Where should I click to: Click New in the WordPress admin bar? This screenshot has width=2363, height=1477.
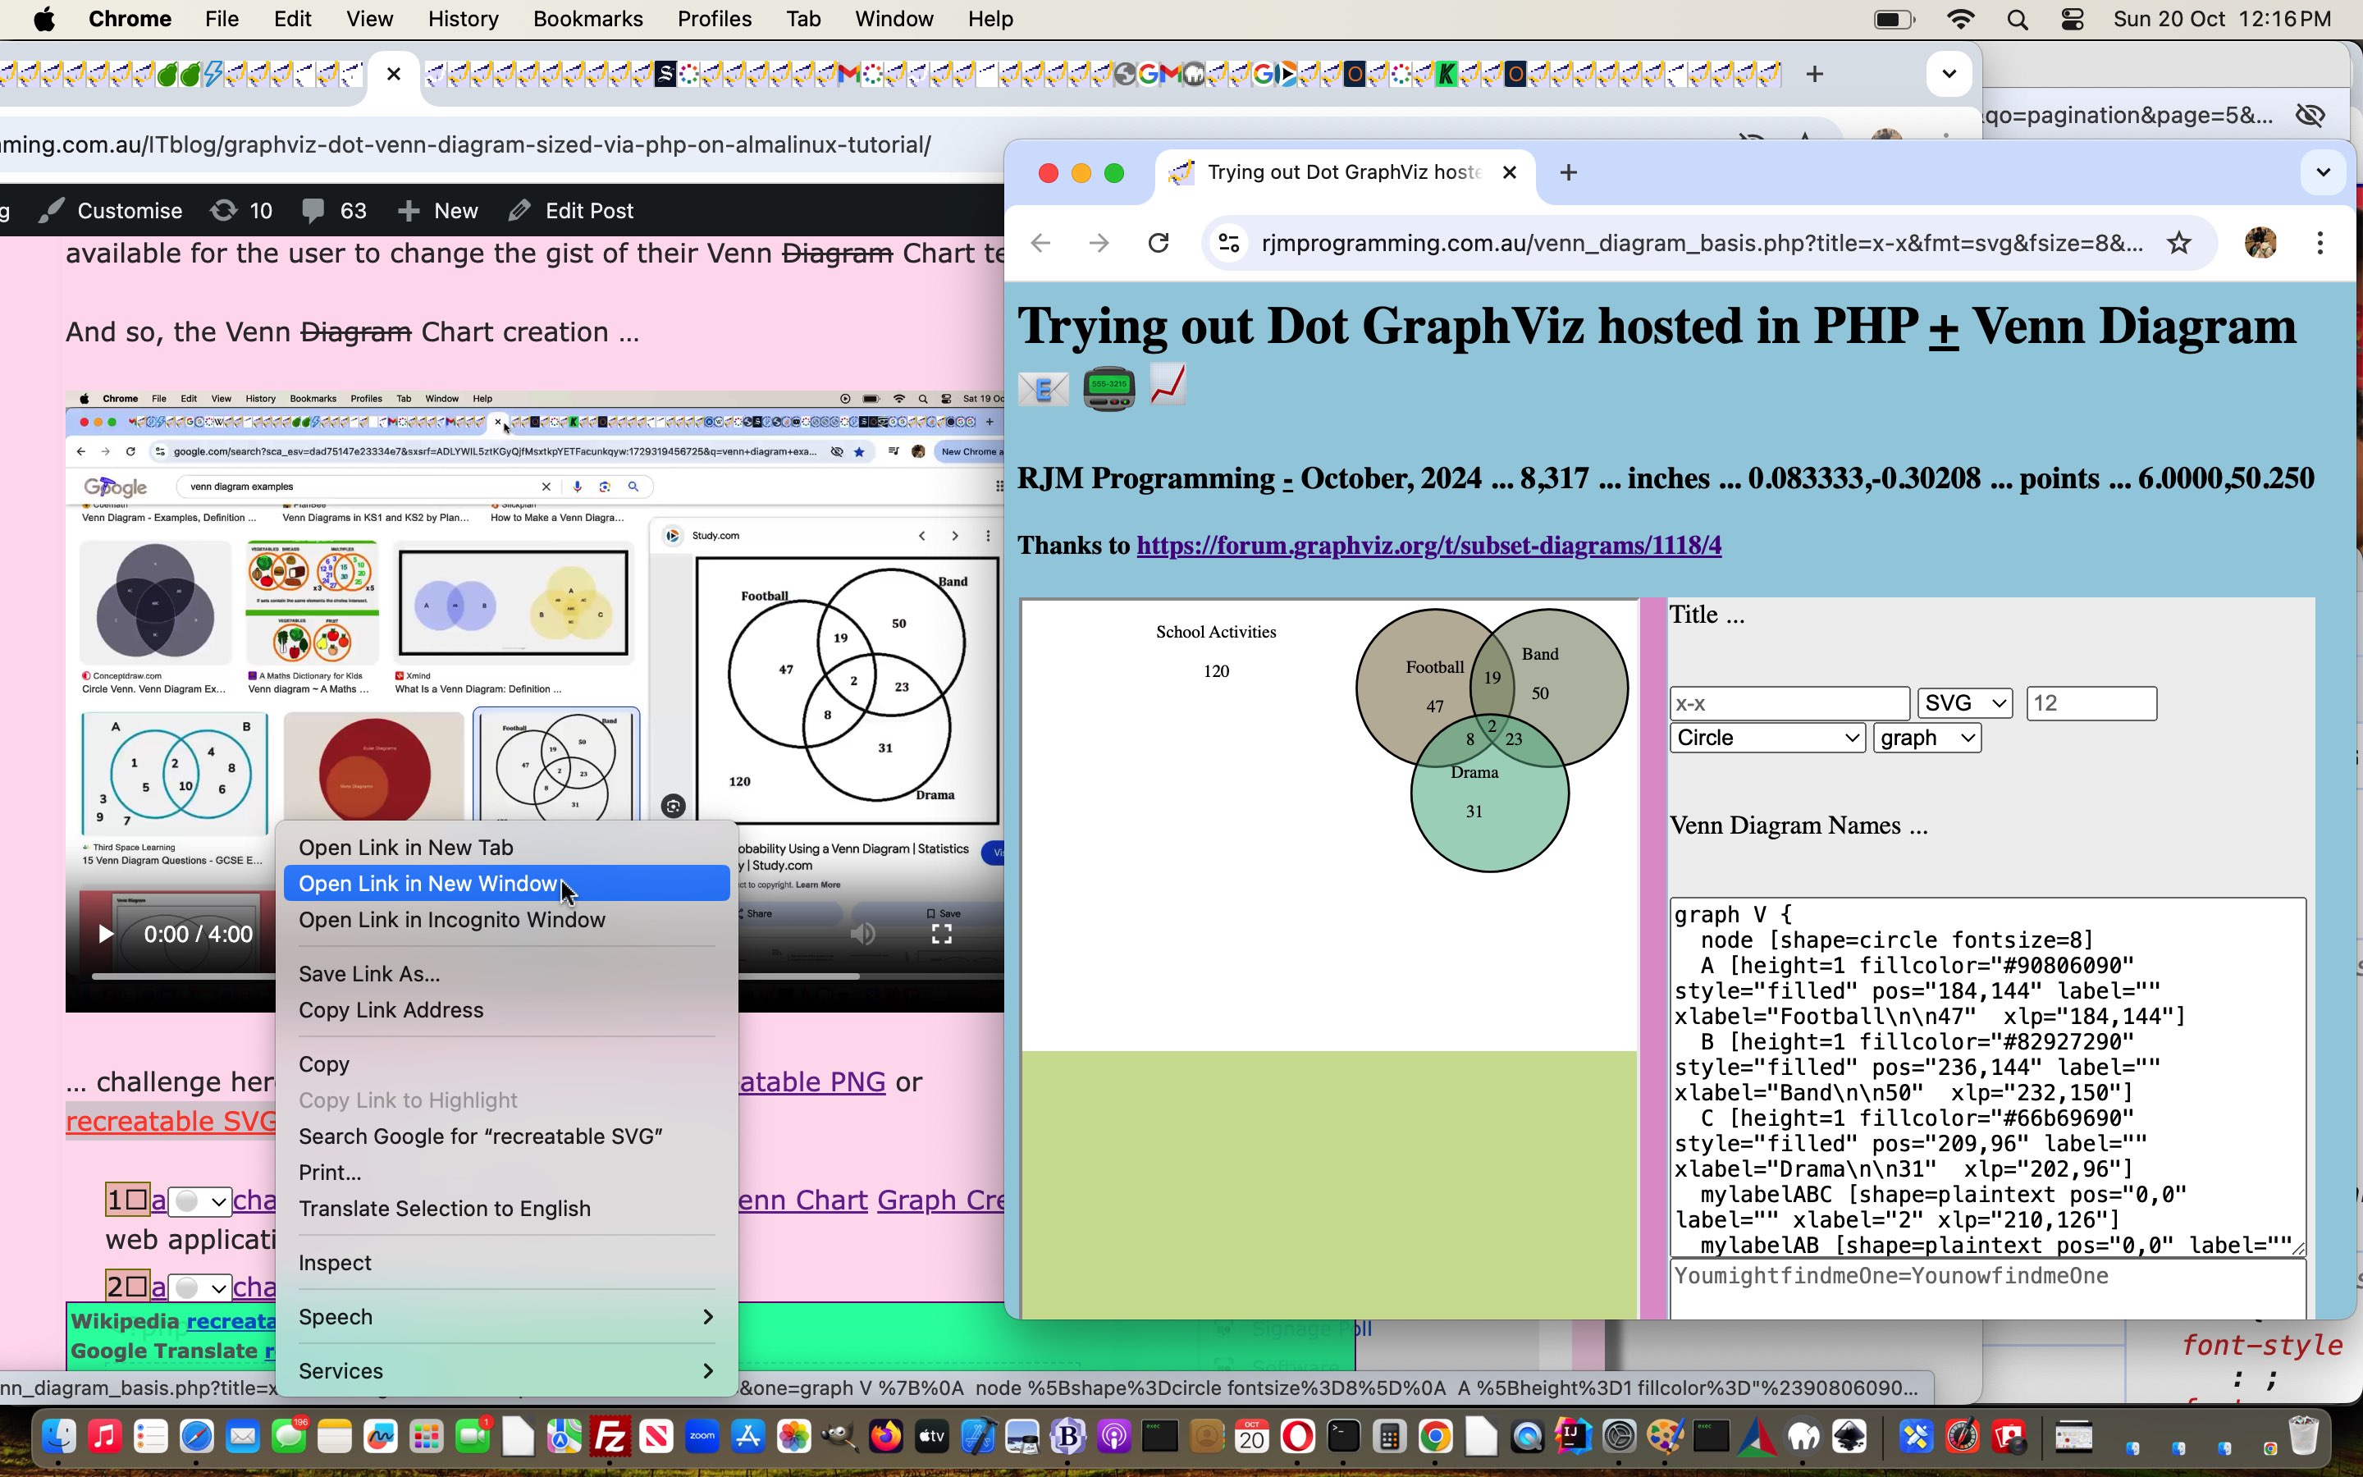click(x=437, y=211)
